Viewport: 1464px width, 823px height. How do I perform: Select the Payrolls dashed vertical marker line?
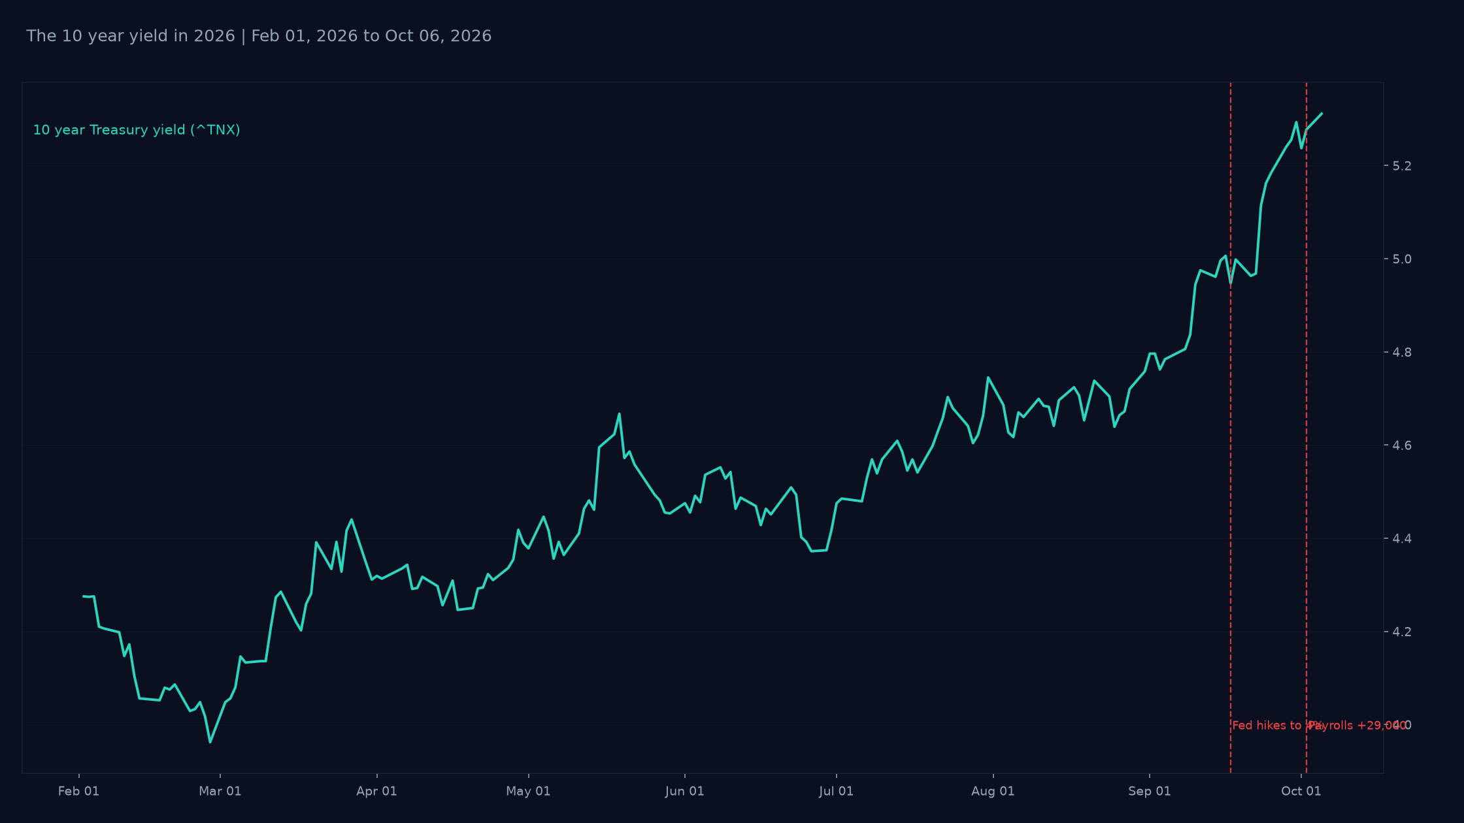1306,428
